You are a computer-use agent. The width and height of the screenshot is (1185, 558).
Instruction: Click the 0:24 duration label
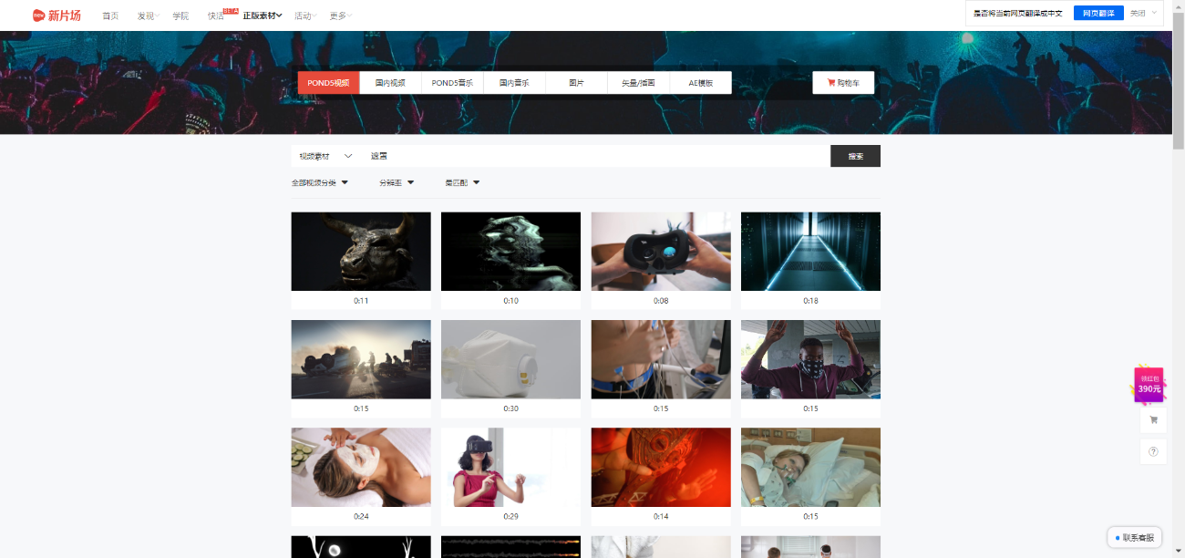tap(361, 517)
